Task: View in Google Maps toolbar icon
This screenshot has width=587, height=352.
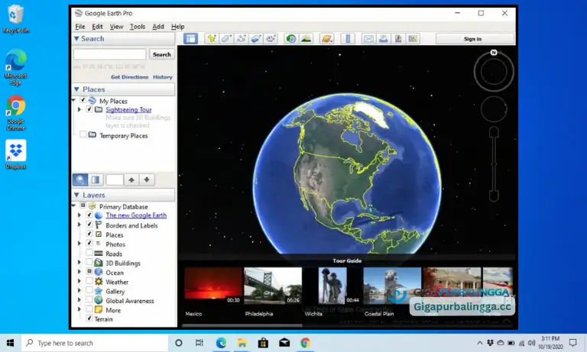Action: pyautogui.click(x=413, y=38)
